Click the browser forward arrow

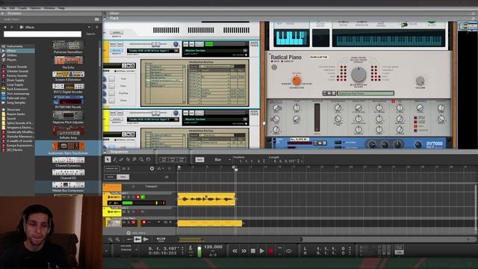[x=12, y=27]
